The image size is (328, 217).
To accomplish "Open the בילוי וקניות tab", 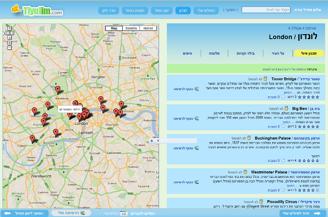I will 246,53.
